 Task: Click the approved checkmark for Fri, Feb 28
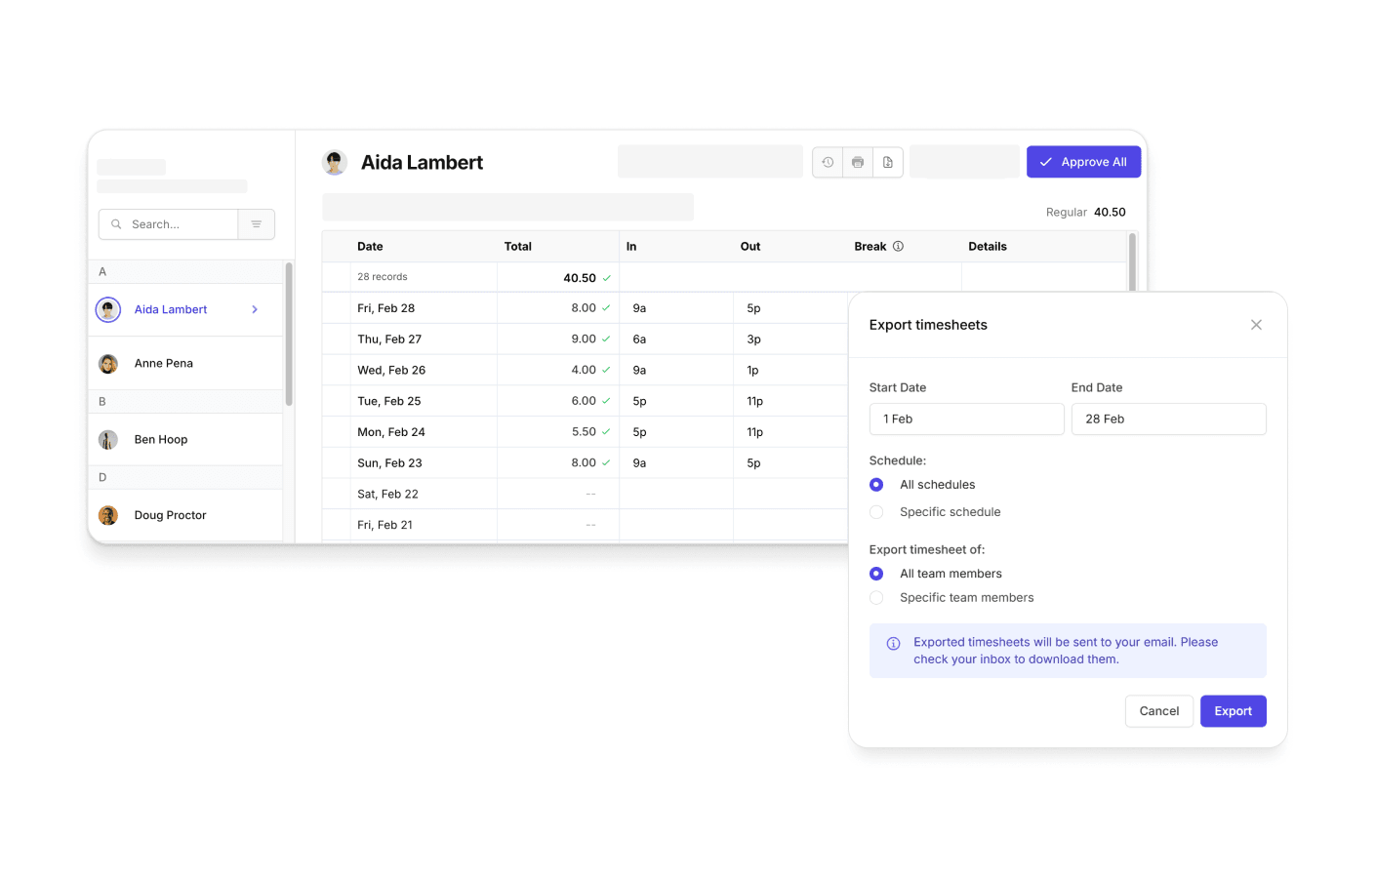point(606,308)
